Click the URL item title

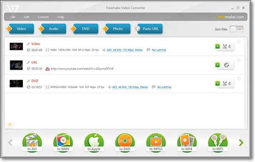[x=34, y=62]
